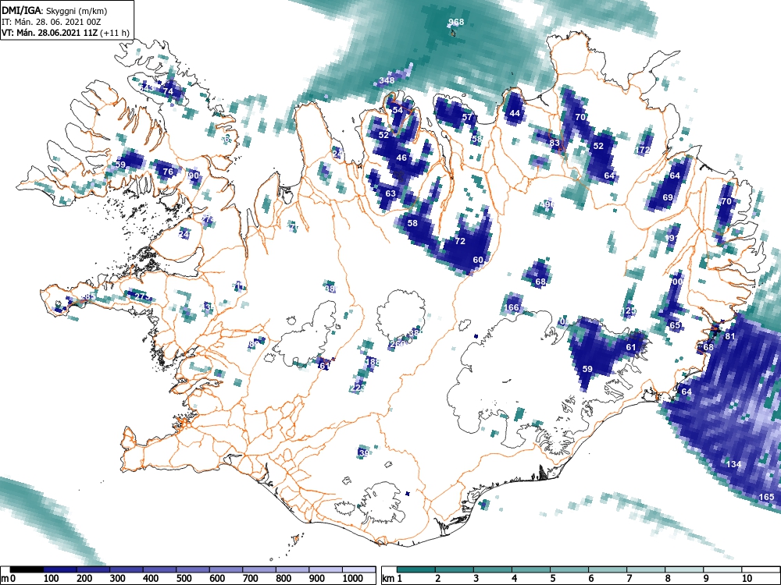
Task: Click the '134' value in the southeast sea
Action: (733, 464)
